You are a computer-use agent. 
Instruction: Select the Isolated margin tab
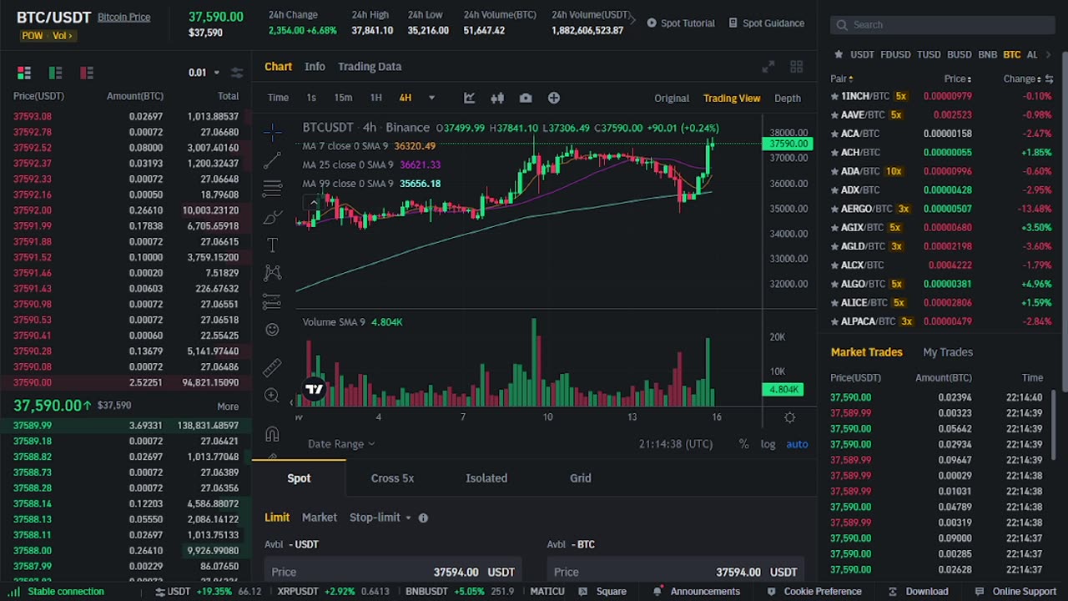(486, 478)
